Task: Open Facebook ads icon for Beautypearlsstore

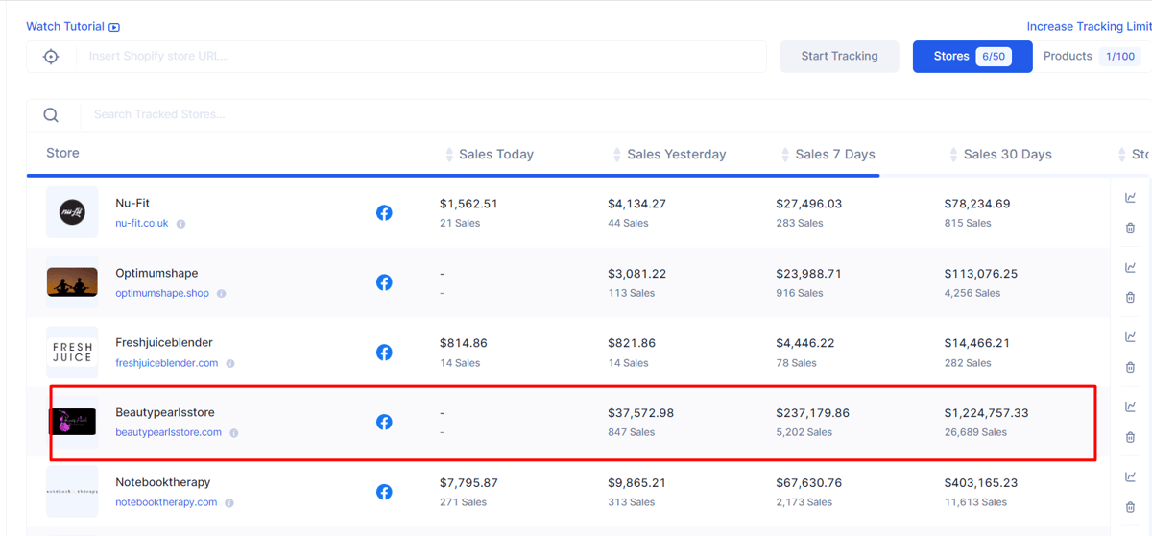Action: 384,422
